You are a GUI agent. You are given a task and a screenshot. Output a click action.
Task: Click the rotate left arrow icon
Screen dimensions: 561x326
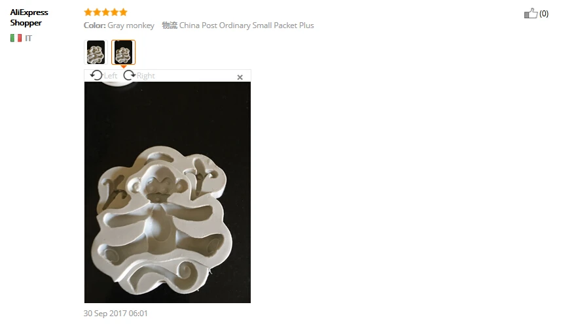pyautogui.click(x=96, y=75)
